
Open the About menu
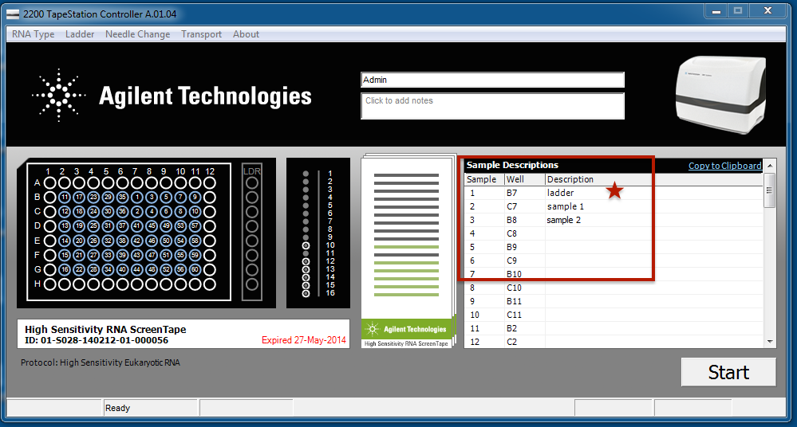click(246, 34)
